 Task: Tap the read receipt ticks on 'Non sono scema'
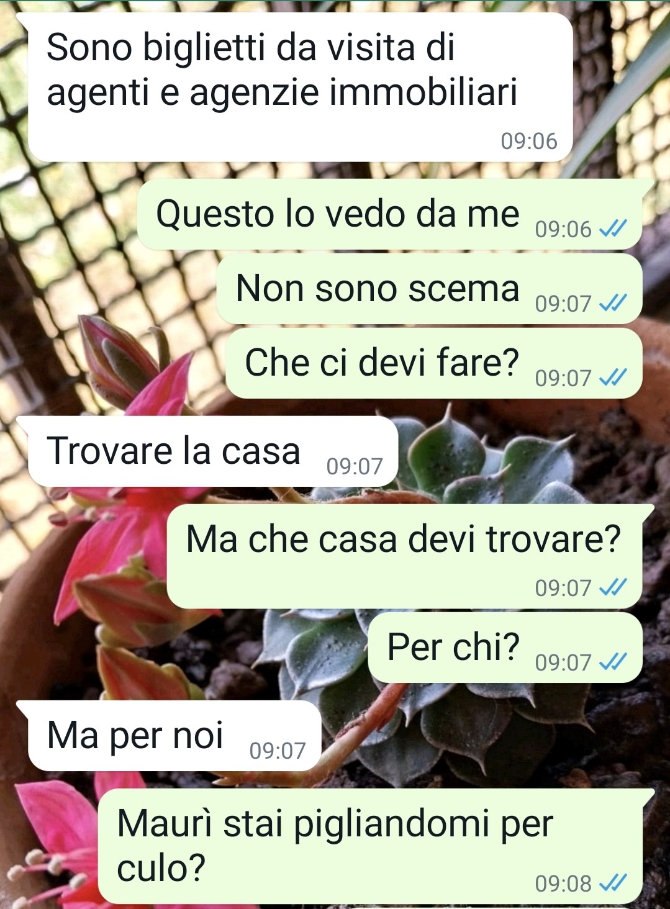612,304
